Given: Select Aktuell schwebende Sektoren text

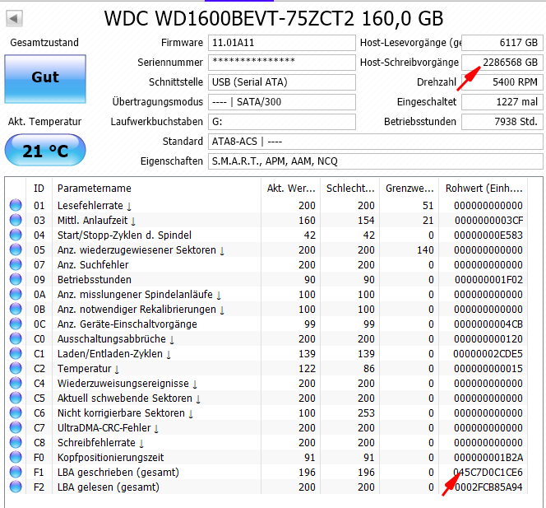Looking at the screenshot, I should 125,398.
